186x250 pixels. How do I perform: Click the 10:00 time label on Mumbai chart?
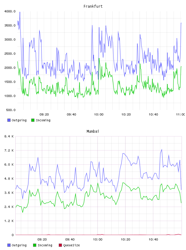(98, 240)
